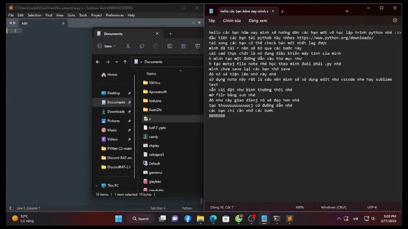Image resolution: width=408 pixels, height=229 pixels.
Task: Click the Notepad icon in the taskbar
Action: coord(264,219)
